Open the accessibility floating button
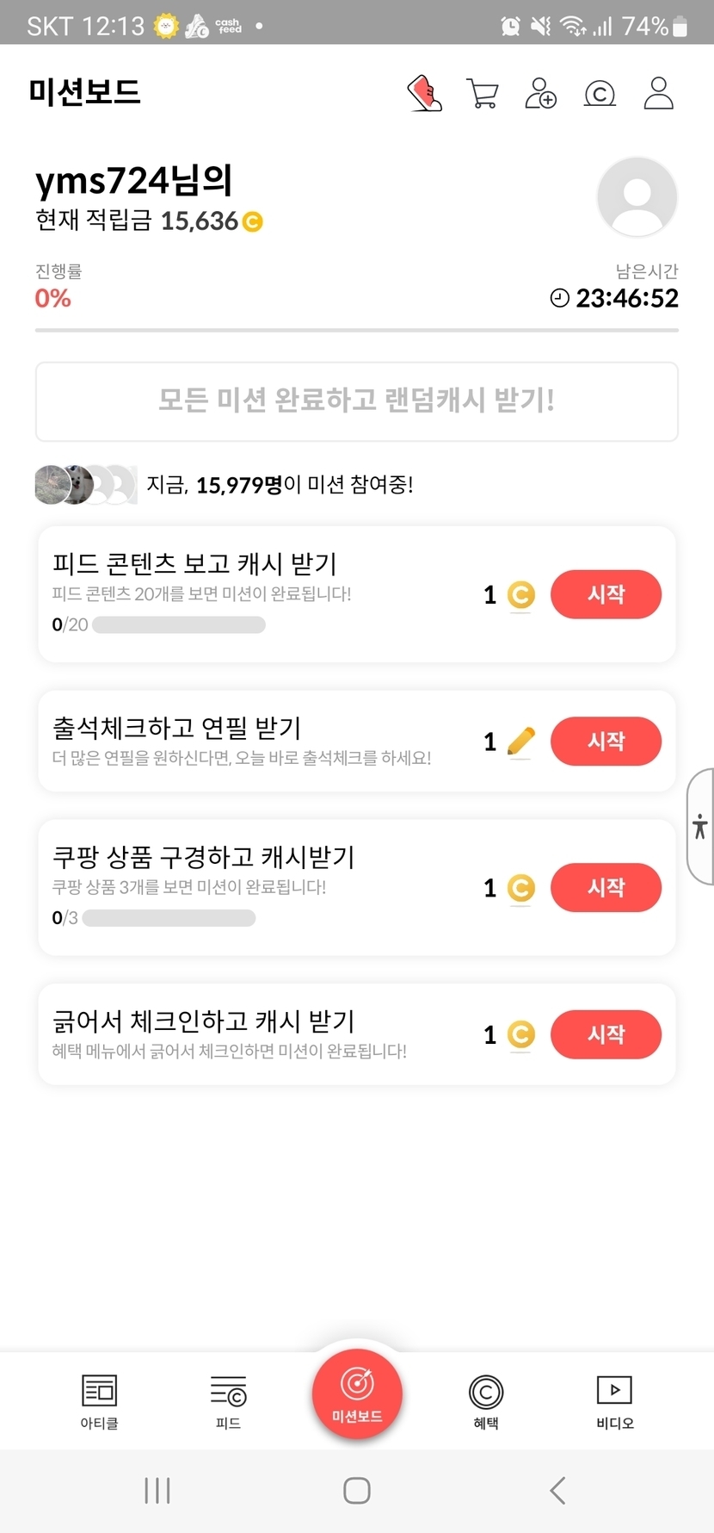The height and width of the screenshot is (1533, 714). 700,827
